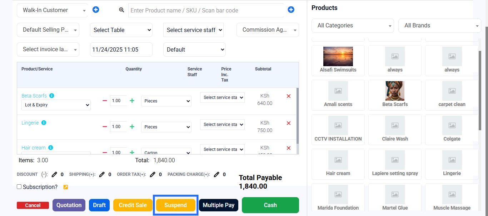
Task: Toggle the Subscription checkbox
Action: click(x=19, y=187)
